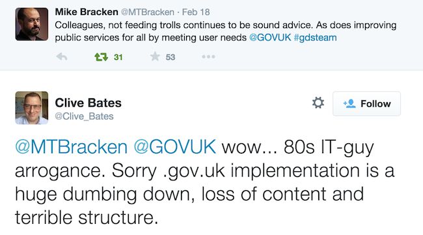Screen dimensions: 423x235
Task: Open Mike Bracken's profile photo
Action: [32, 24]
